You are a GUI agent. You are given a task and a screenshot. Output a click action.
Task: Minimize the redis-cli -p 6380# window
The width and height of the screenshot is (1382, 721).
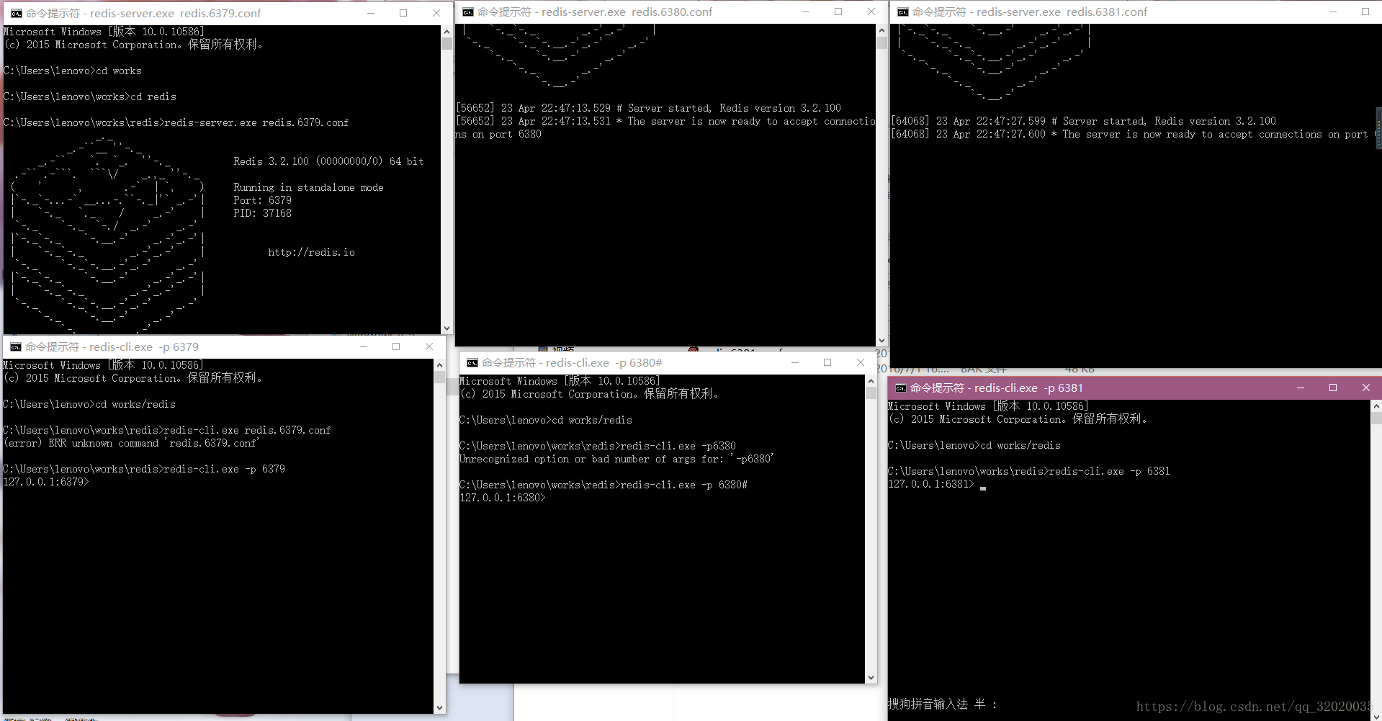coord(795,362)
